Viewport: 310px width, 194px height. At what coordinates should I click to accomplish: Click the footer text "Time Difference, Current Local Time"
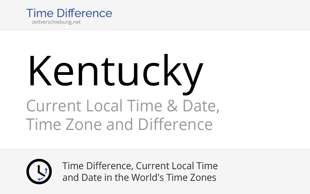click(140, 166)
